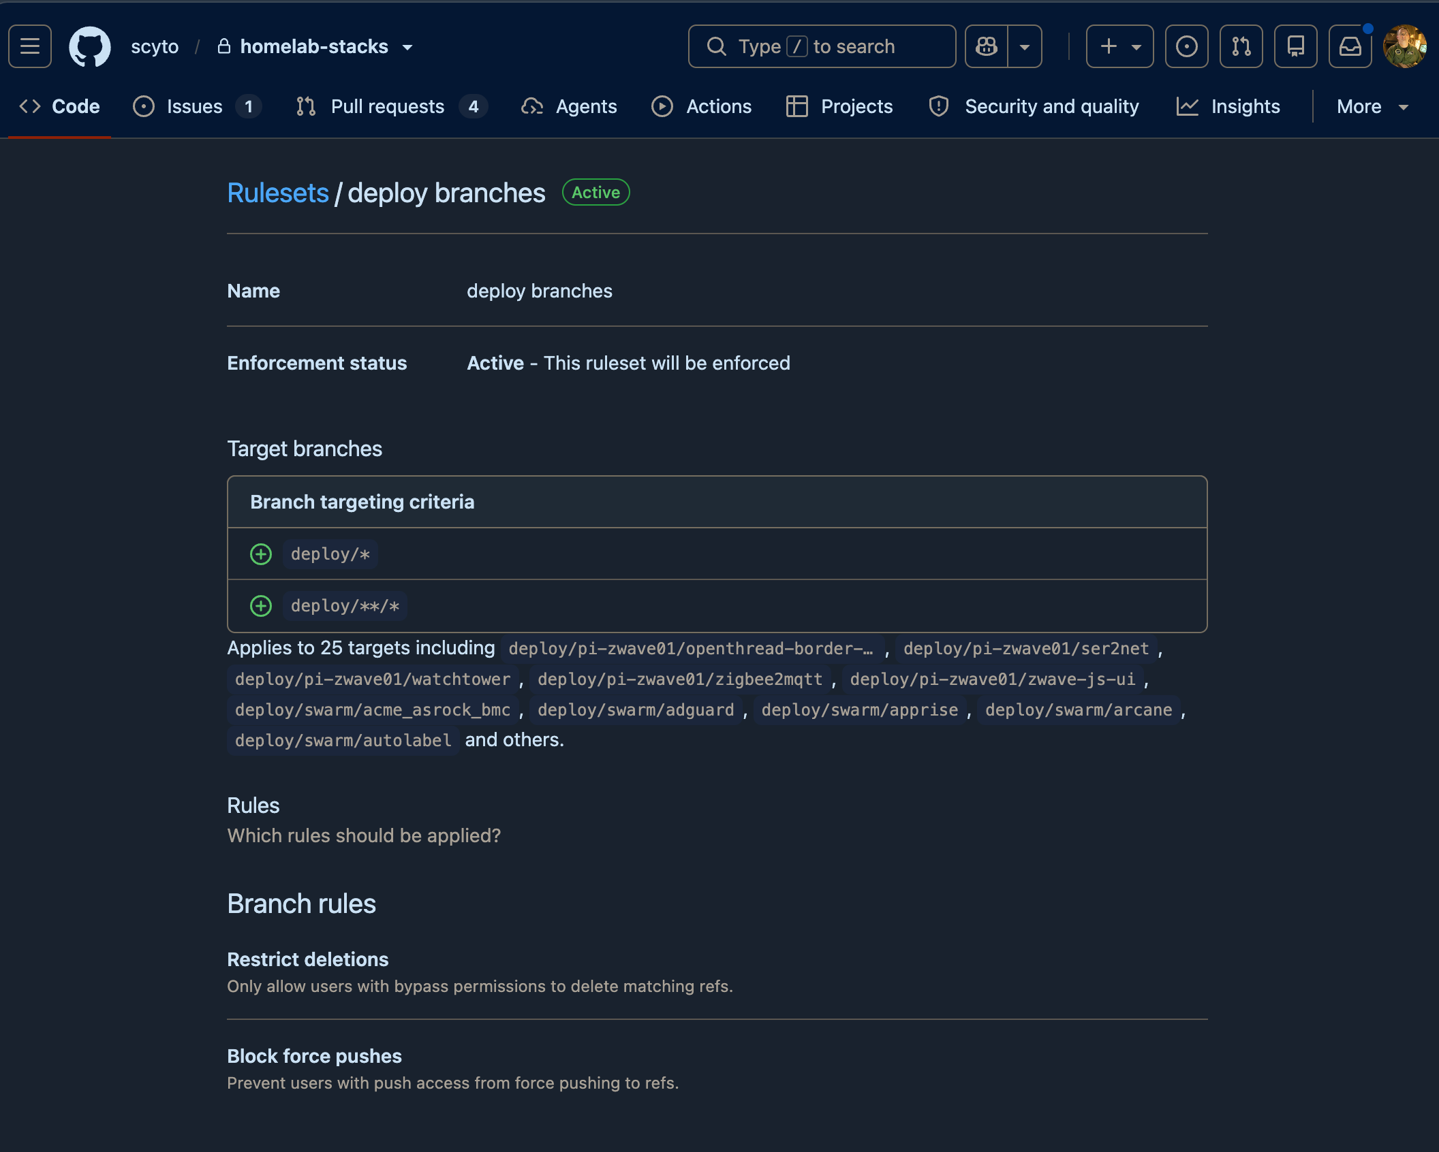Click the deploy/pi-zwave01/zigbee2mqtt target label
Image resolution: width=1439 pixels, height=1152 pixels.
tap(680, 679)
